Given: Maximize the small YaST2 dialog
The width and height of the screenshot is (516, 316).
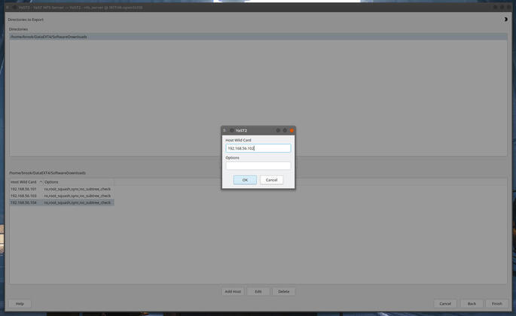Looking at the screenshot, I should coord(285,131).
